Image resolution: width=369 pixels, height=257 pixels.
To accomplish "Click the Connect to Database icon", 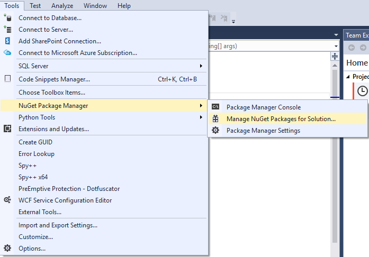I will tap(7, 17).
